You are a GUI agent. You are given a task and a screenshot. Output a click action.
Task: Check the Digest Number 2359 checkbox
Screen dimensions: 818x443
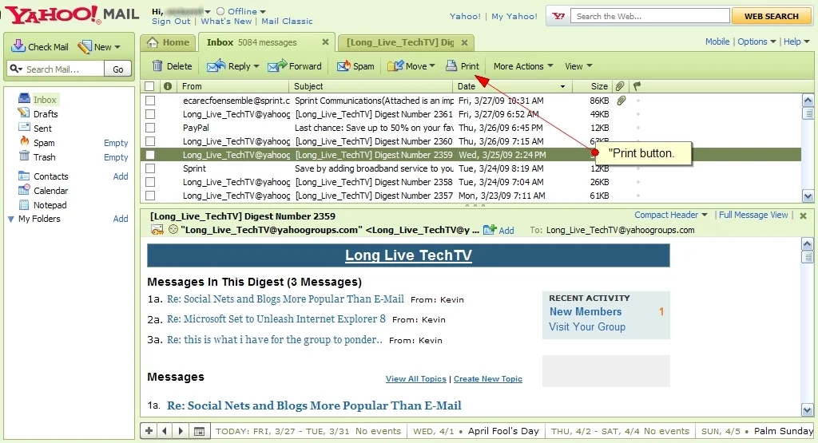[150, 155]
